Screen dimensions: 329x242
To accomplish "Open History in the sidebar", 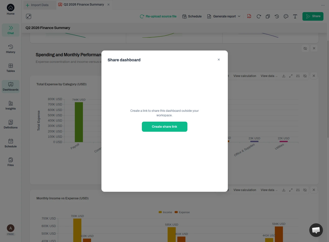I will click(11, 49).
